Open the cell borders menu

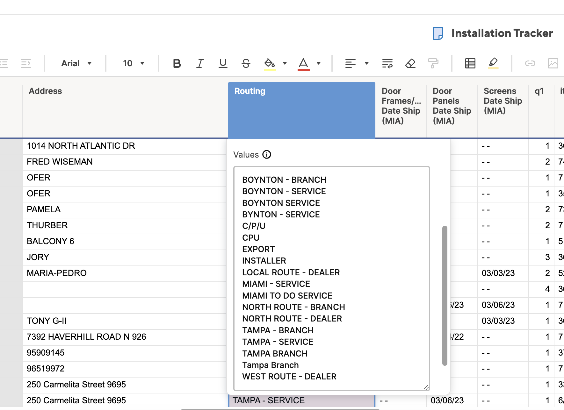pos(470,63)
